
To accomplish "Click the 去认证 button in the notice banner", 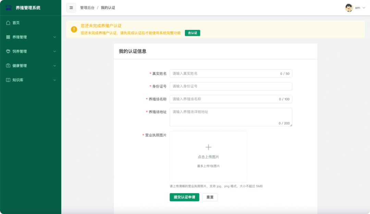I will [192, 33].
